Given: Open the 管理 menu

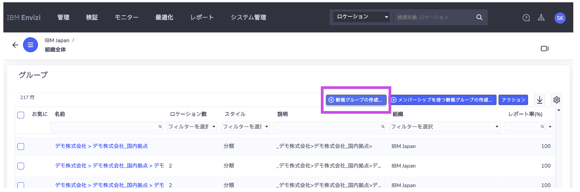Looking at the screenshot, I should (x=63, y=17).
